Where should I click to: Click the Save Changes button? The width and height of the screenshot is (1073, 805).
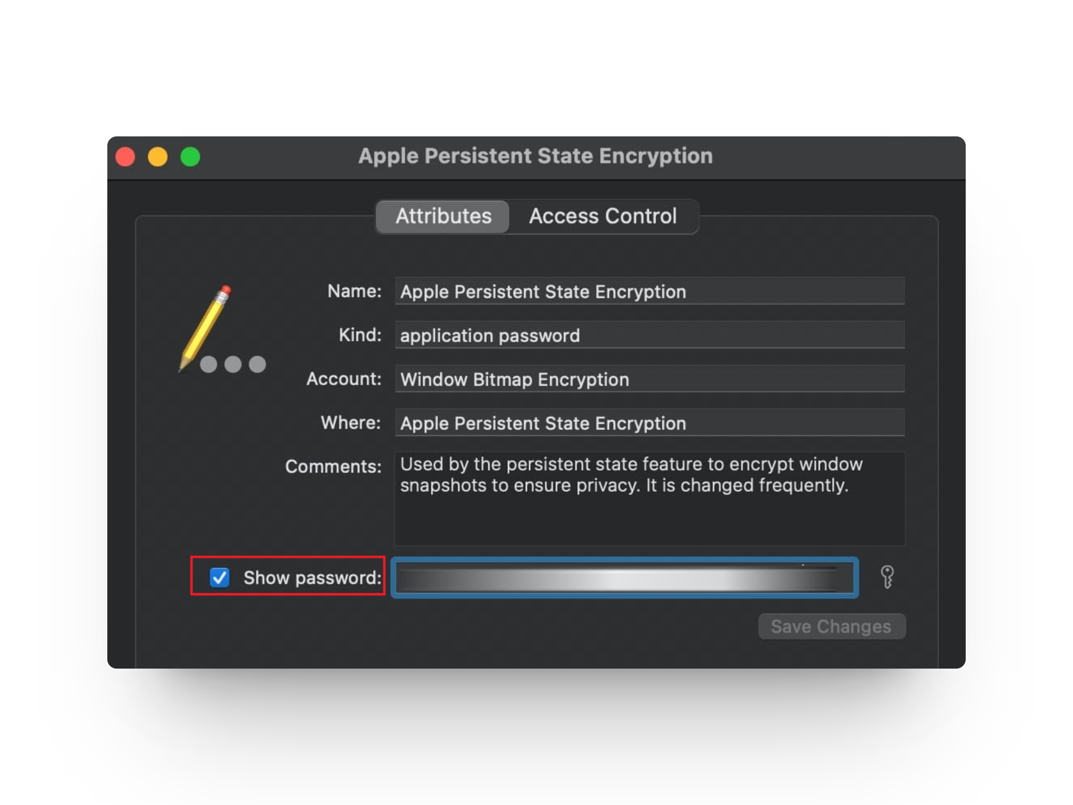coord(832,626)
